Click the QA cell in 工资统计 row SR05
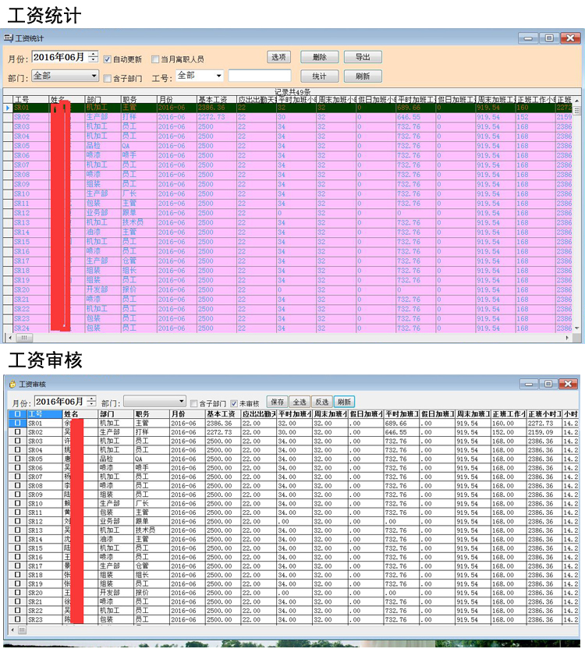This screenshot has height=663, width=585. [x=139, y=146]
